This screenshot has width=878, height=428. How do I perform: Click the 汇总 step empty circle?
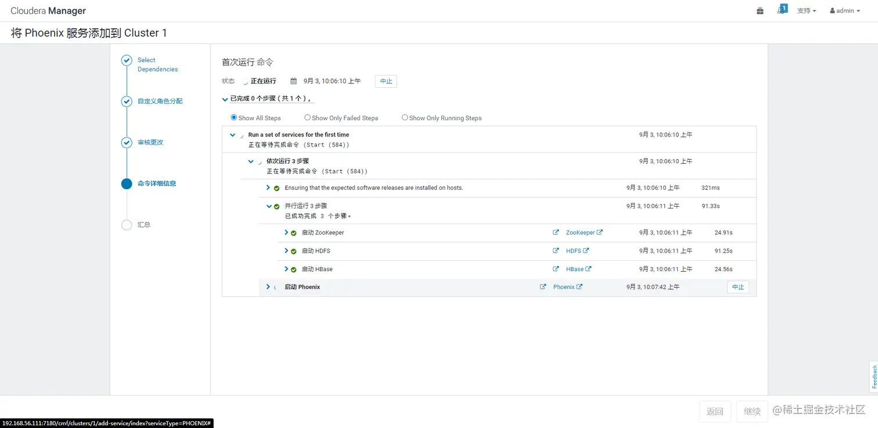(x=127, y=225)
